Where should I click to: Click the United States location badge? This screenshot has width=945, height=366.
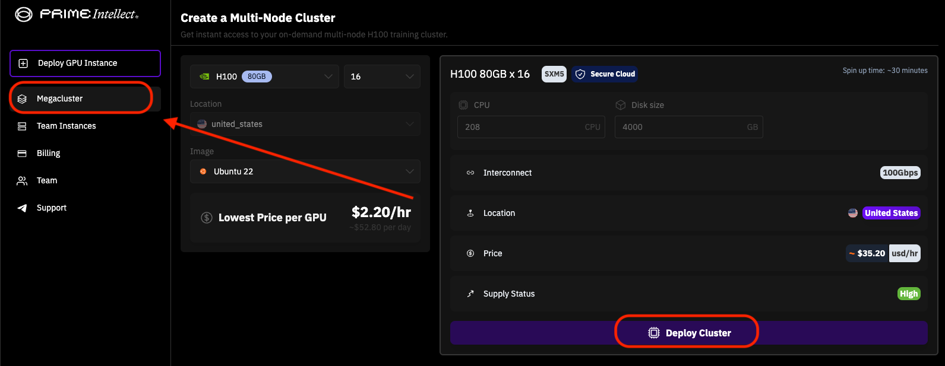[x=892, y=213]
